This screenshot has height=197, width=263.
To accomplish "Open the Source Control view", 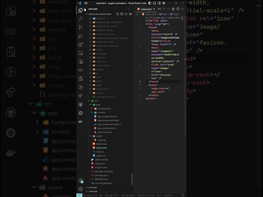I will [x=81, y=27].
